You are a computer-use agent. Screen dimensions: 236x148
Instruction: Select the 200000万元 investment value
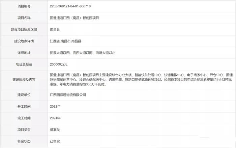pyautogui.click(x=59, y=64)
